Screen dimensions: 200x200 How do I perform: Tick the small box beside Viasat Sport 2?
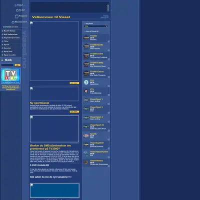[x=108, y=112]
